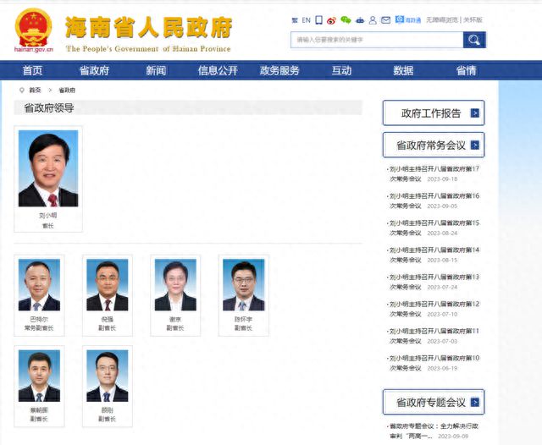This screenshot has height=445, width=542.
Task: Click the governor 刘小明 portrait photo
Action: (x=48, y=168)
